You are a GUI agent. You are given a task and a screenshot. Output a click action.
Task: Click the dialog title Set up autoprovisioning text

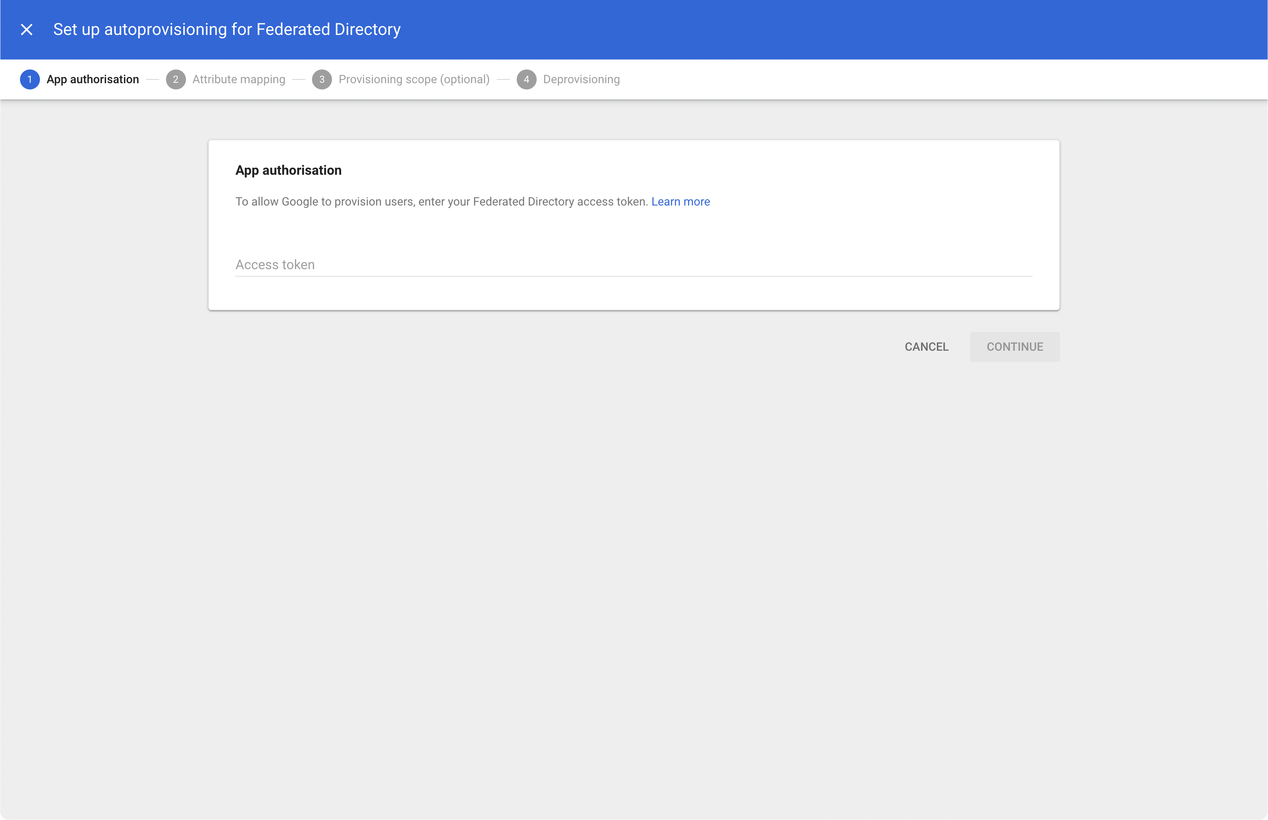(x=226, y=29)
